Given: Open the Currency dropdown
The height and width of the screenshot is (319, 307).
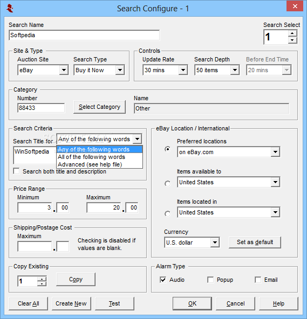Looking at the screenshot, I should (x=215, y=242).
